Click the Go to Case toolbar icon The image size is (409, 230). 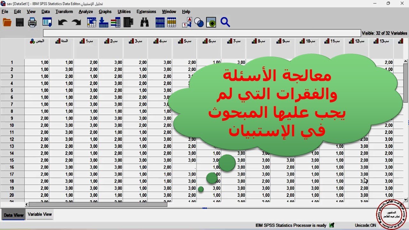click(92, 22)
